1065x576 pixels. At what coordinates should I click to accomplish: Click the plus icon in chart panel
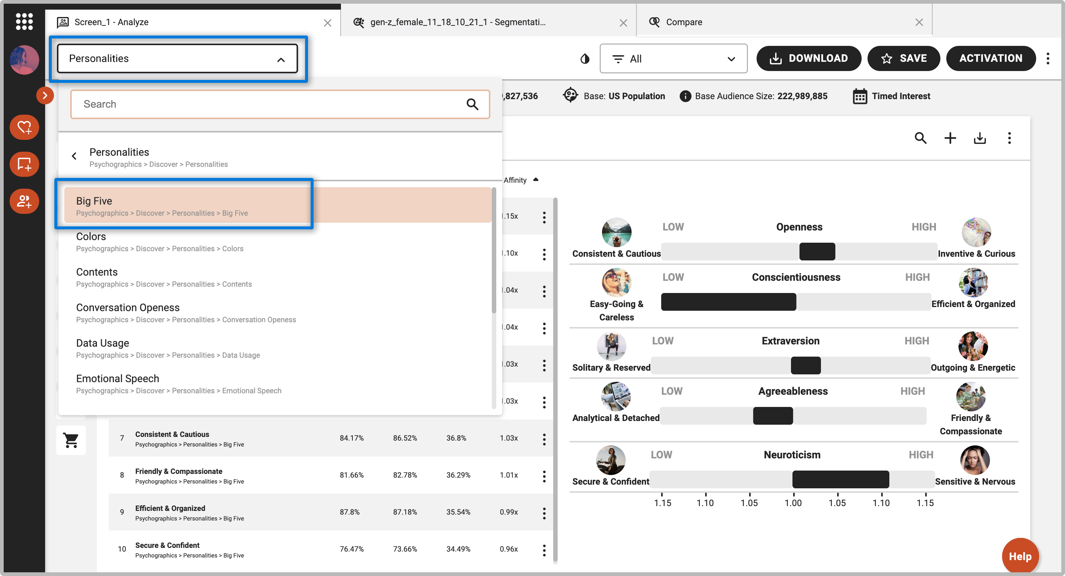tap(950, 138)
